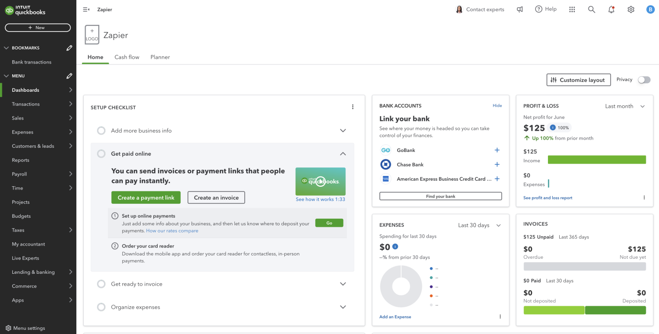Open the notifications bell icon

611,9
